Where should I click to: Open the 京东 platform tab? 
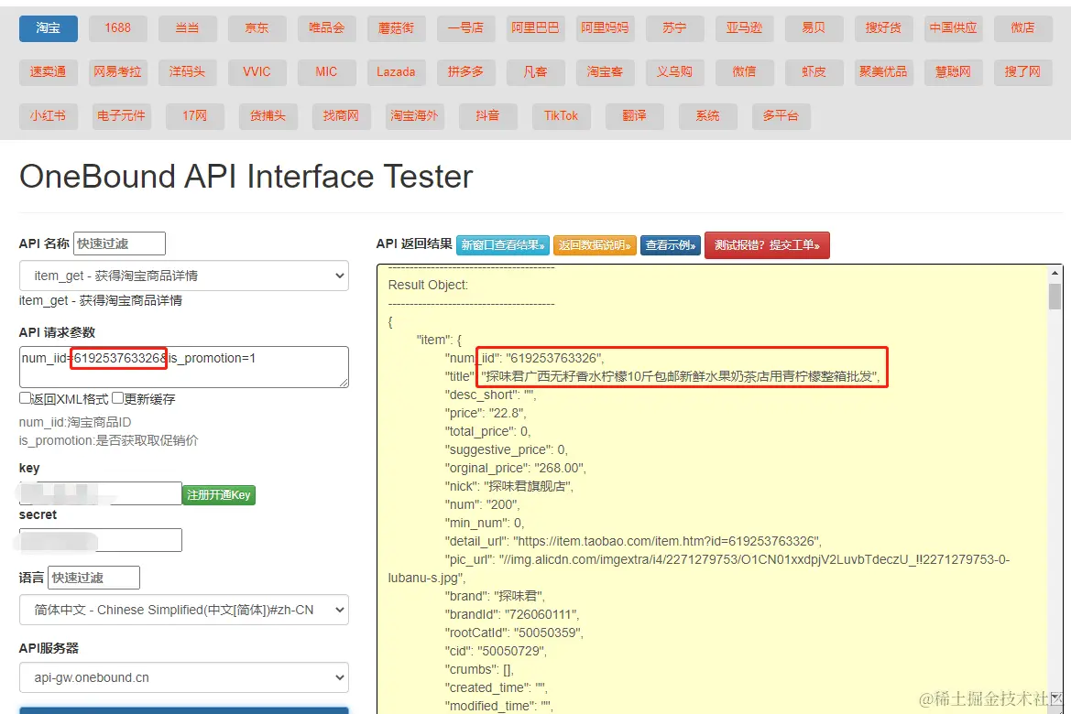coord(257,28)
